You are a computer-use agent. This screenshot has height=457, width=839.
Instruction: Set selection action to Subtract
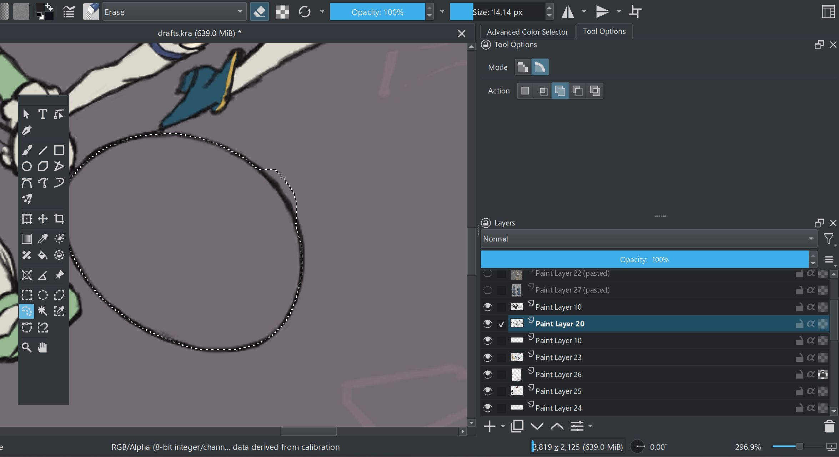578,91
